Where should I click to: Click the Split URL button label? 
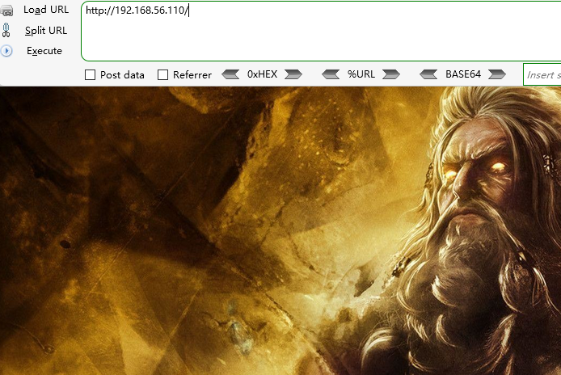point(46,31)
